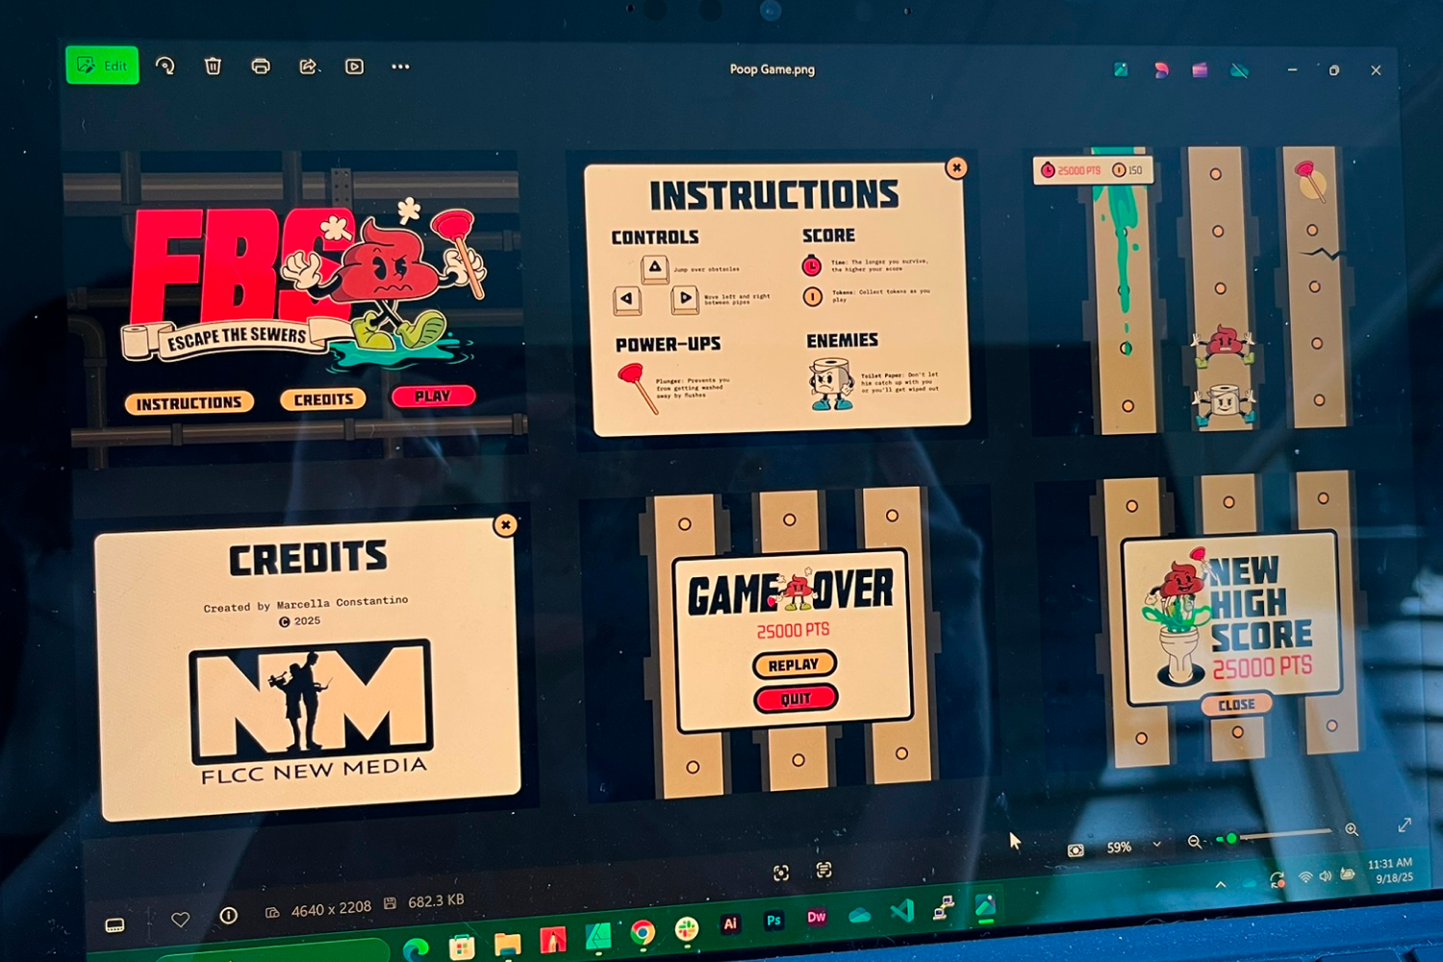Open the networked computers app on taskbar
1443x962 pixels.
(x=943, y=907)
